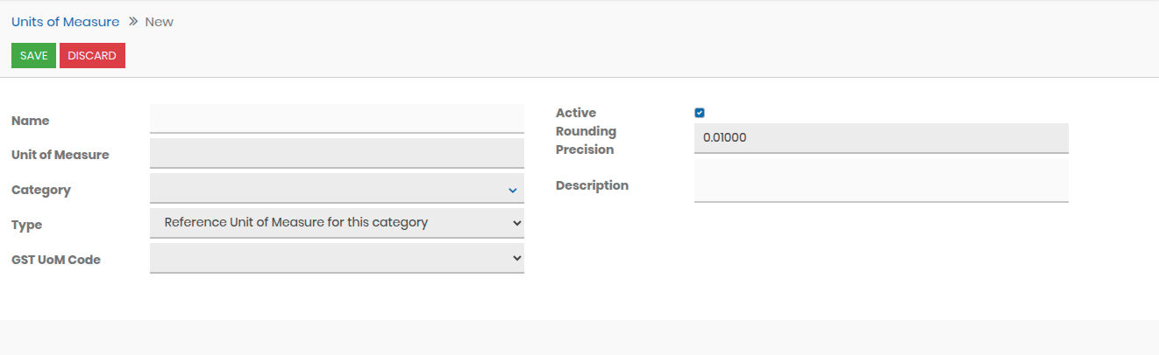Open the GST UoM Code dropdown
1159x355 pixels.
(x=337, y=258)
